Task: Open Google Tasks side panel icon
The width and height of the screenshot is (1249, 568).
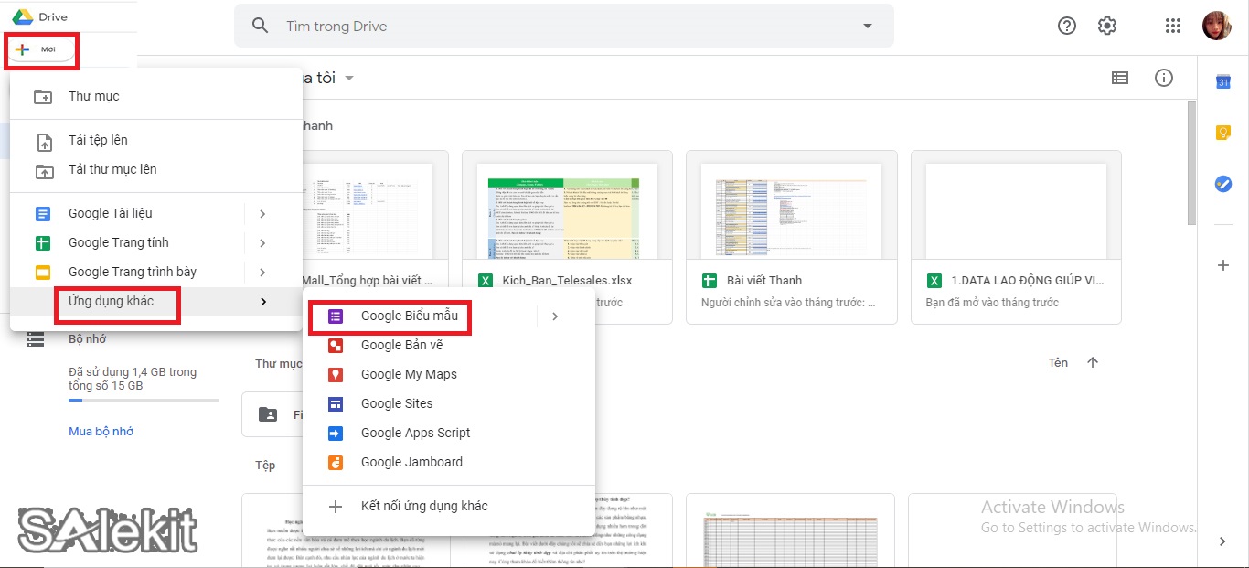Action: point(1222,184)
